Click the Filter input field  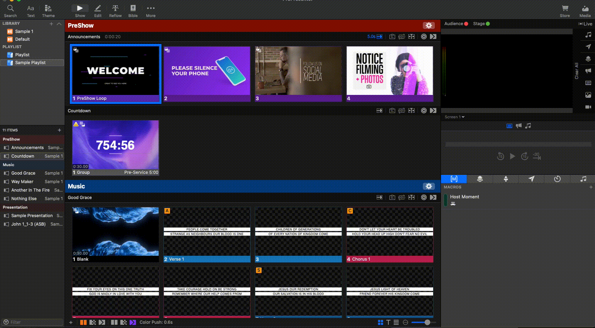pos(32,322)
